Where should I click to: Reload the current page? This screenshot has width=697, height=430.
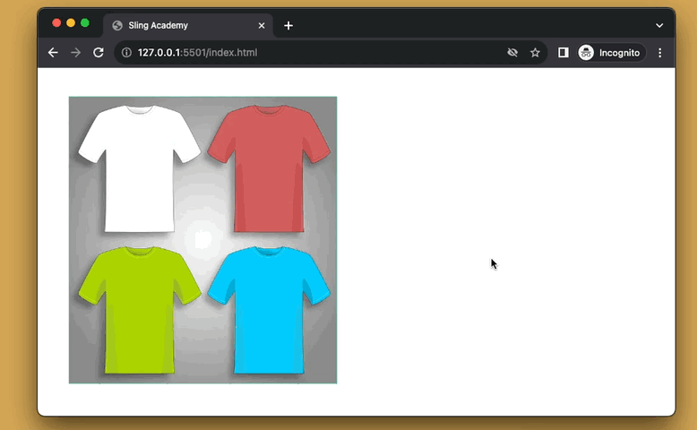[x=99, y=53]
